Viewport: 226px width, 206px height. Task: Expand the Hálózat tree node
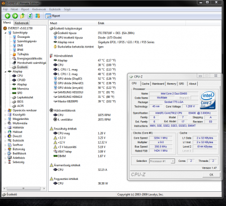[x=6, y=132]
